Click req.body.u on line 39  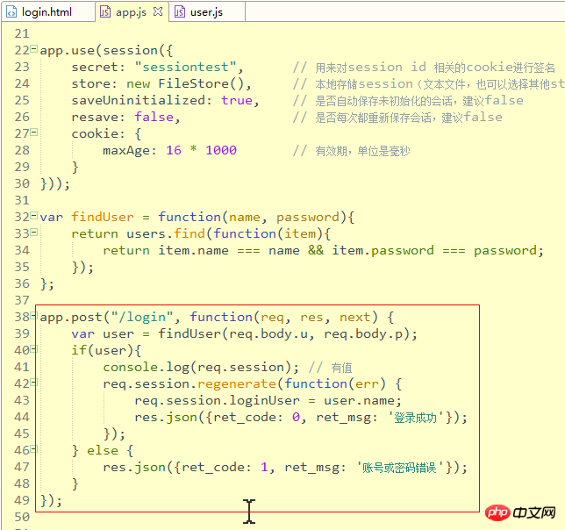pyautogui.click(x=268, y=334)
